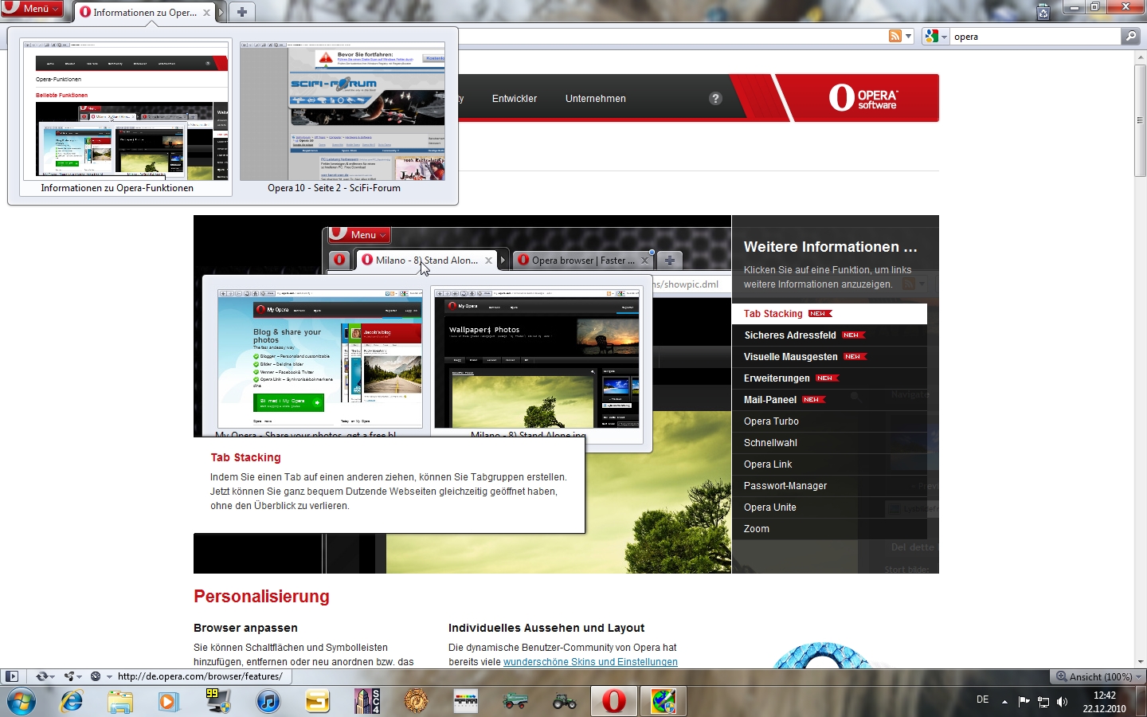Viewport: 1147px width, 717px height.
Task: Click the question mark help icon
Action: pos(715,99)
